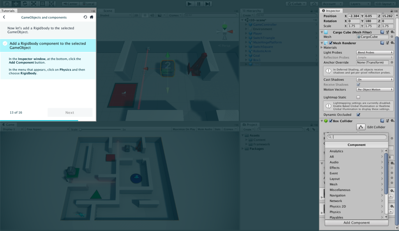399x231 pixels.
Task: Select the Scale tool in the toolbar
Action: (x=34, y=4)
